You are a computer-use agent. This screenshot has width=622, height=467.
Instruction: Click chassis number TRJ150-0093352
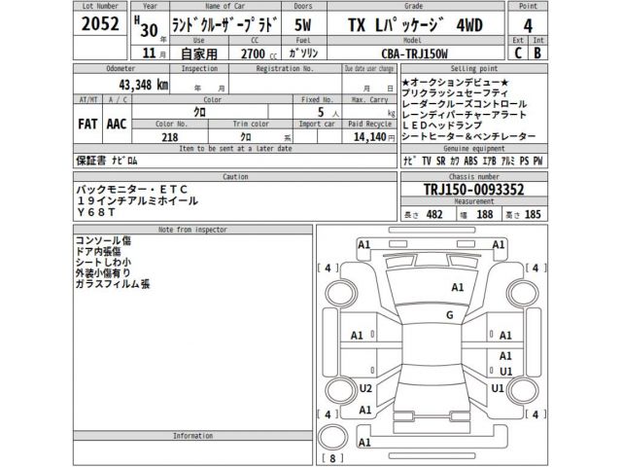tap(474, 190)
